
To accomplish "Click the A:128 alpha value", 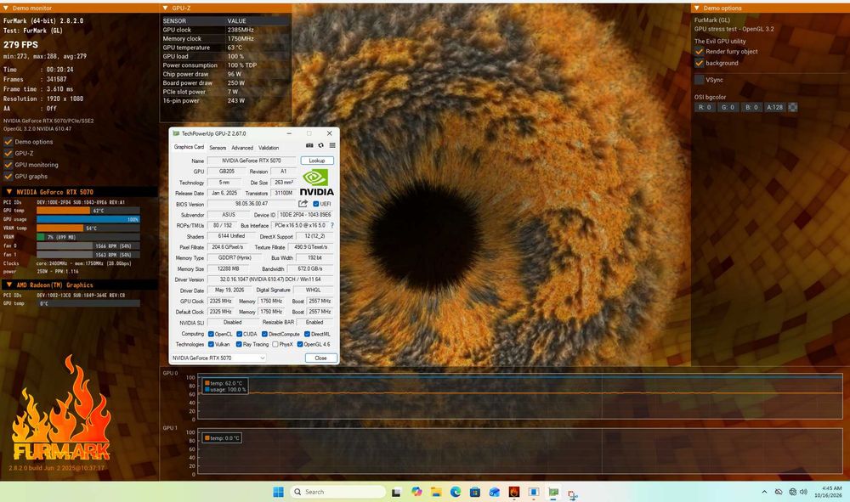I will (774, 107).
